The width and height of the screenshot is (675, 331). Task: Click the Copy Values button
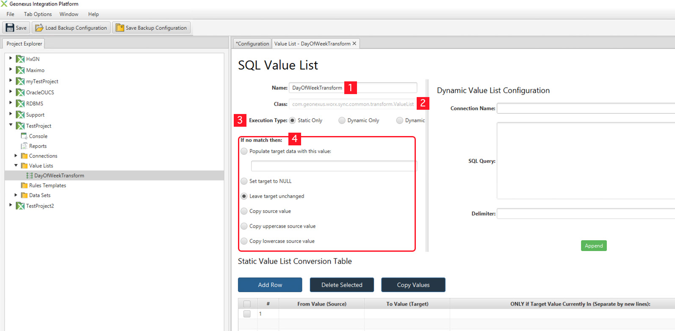point(413,285)
